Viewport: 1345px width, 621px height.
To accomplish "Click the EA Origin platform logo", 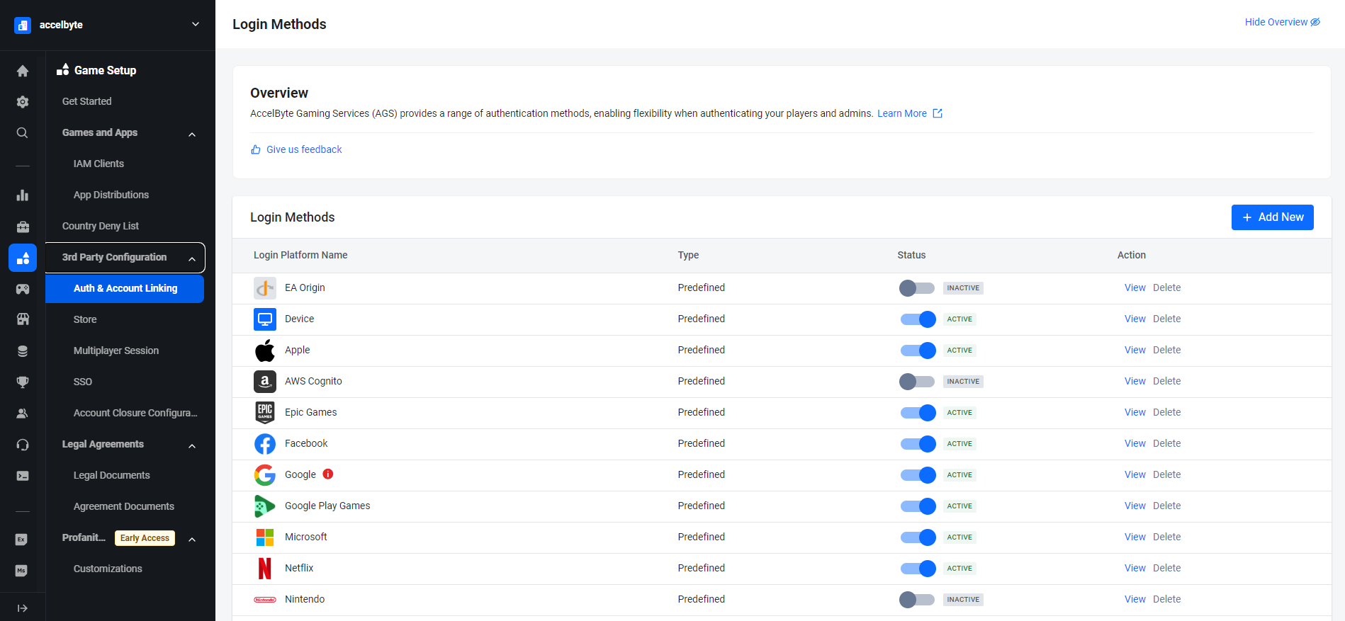I will click(265, 288).
